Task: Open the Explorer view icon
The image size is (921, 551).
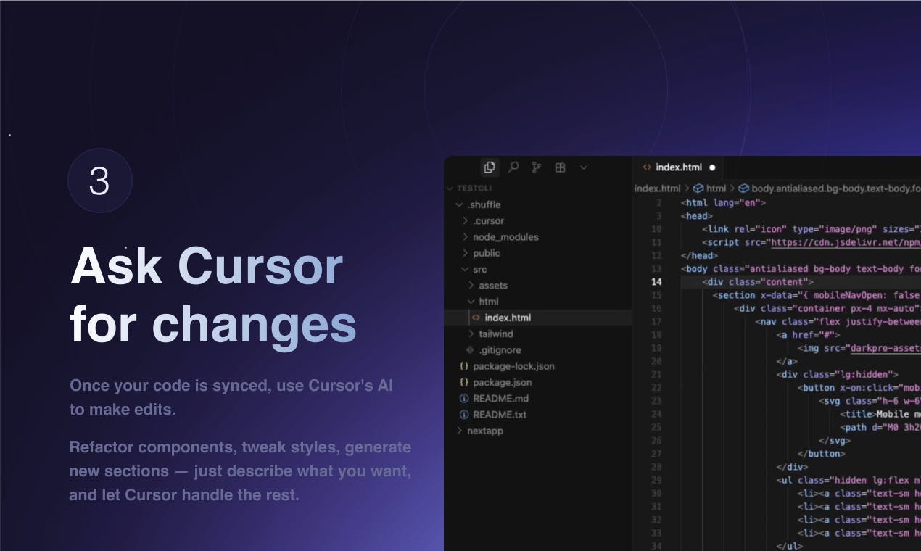Action: pos(490,167)
